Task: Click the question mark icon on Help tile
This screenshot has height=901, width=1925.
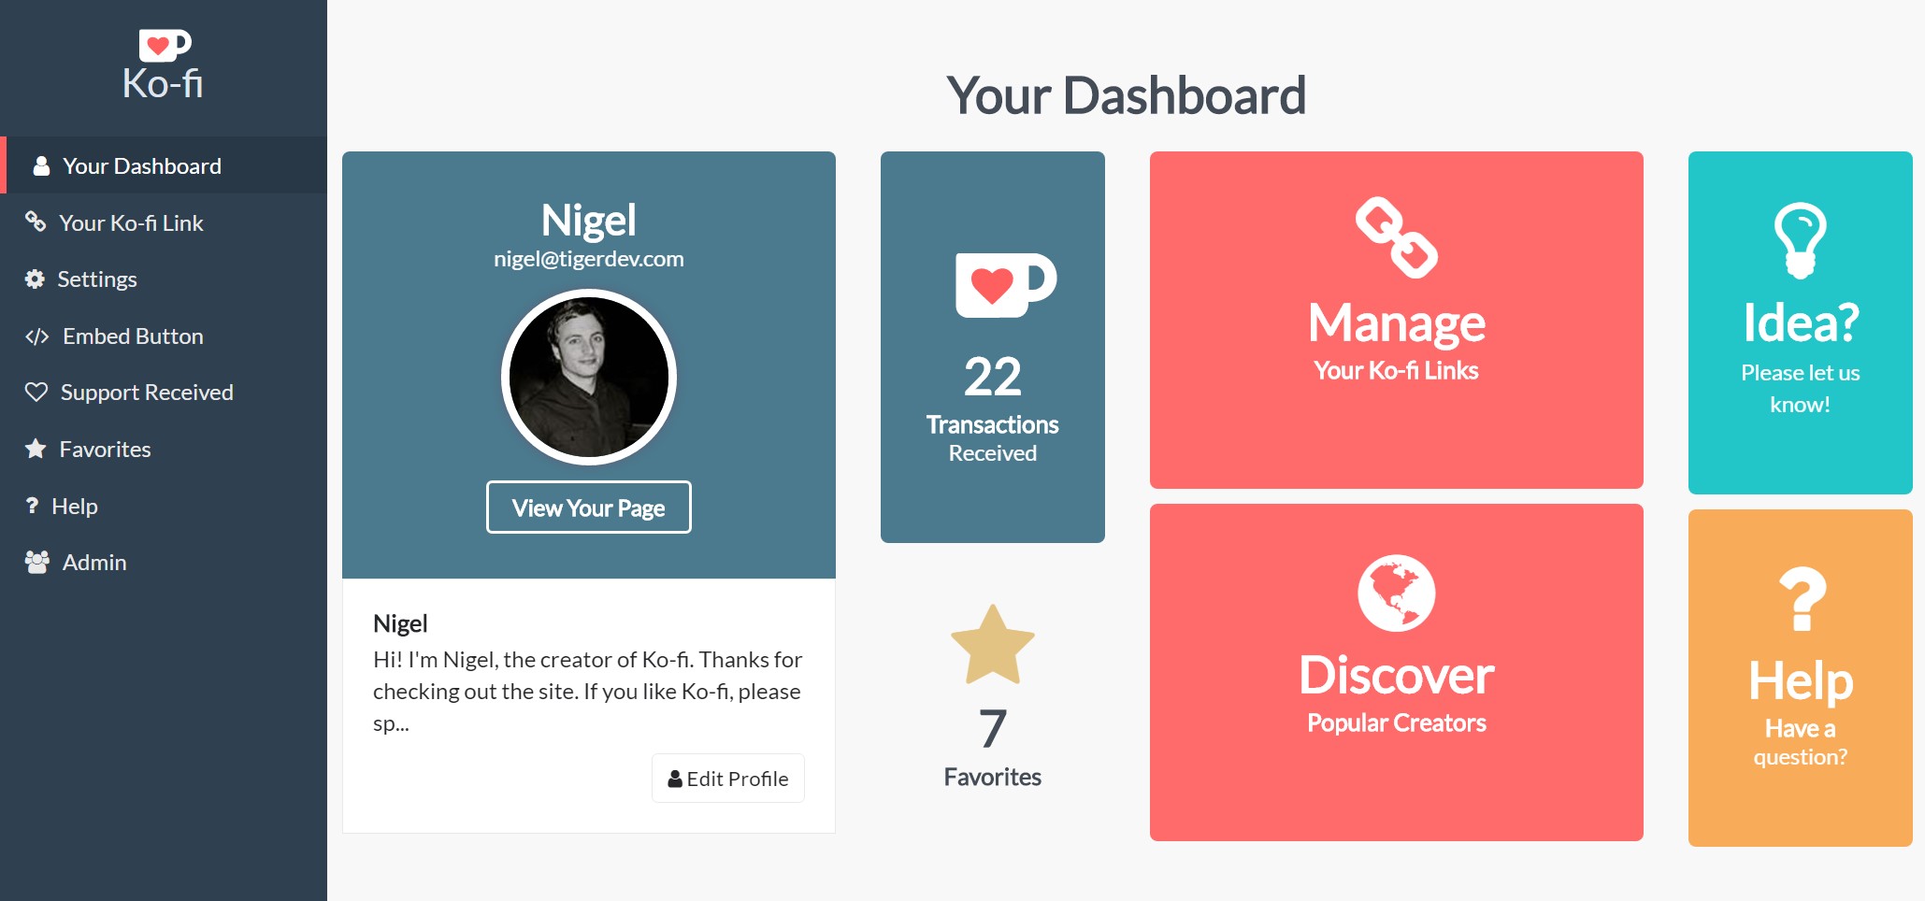Action: (1801, 600)
